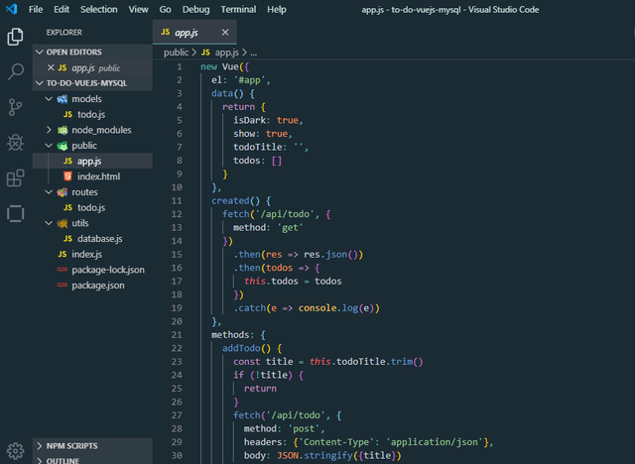
Task: Click the HTML5 icon beside index.html
Action: 68,176
